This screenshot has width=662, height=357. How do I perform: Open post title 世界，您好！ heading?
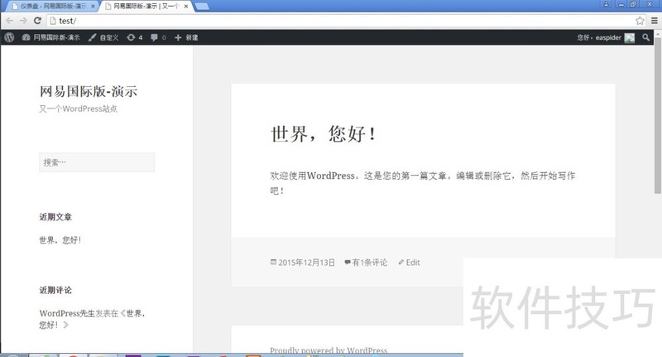[x=323, y=134]
